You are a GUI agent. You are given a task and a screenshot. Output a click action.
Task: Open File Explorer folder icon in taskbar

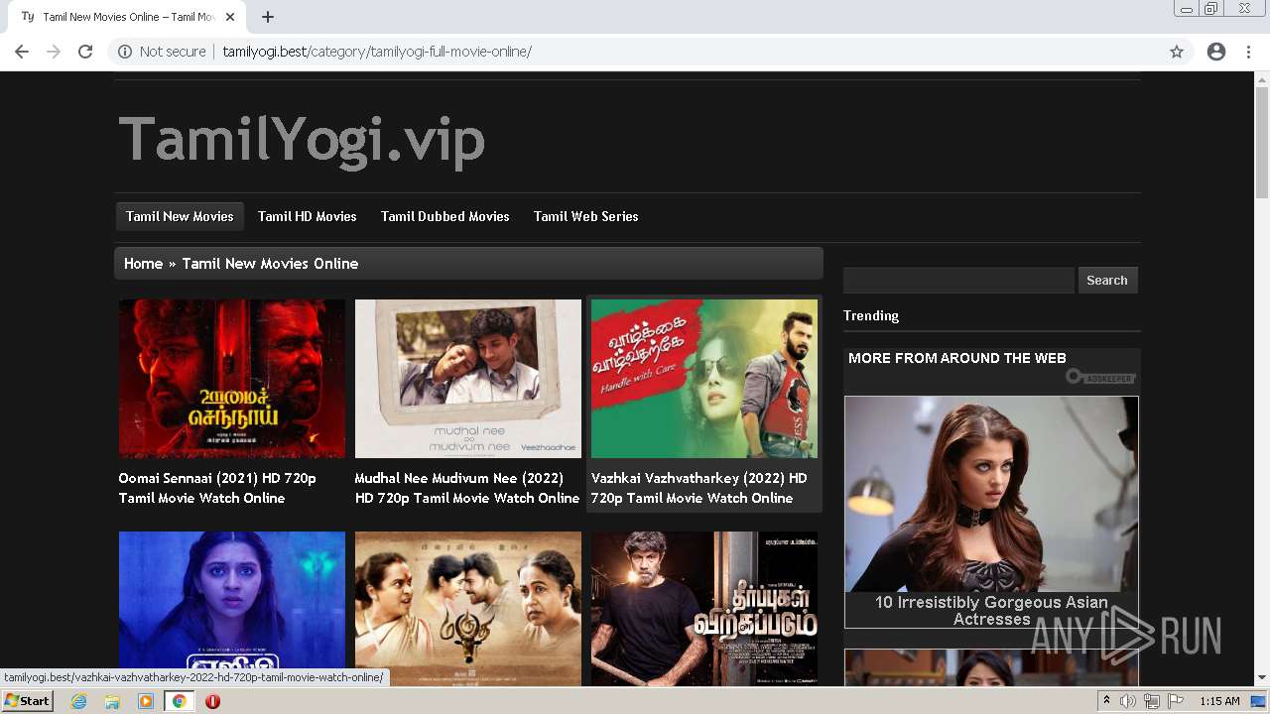tap(112, 701)
